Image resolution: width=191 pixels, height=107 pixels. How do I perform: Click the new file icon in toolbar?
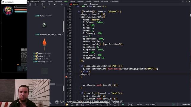(30, 4)
